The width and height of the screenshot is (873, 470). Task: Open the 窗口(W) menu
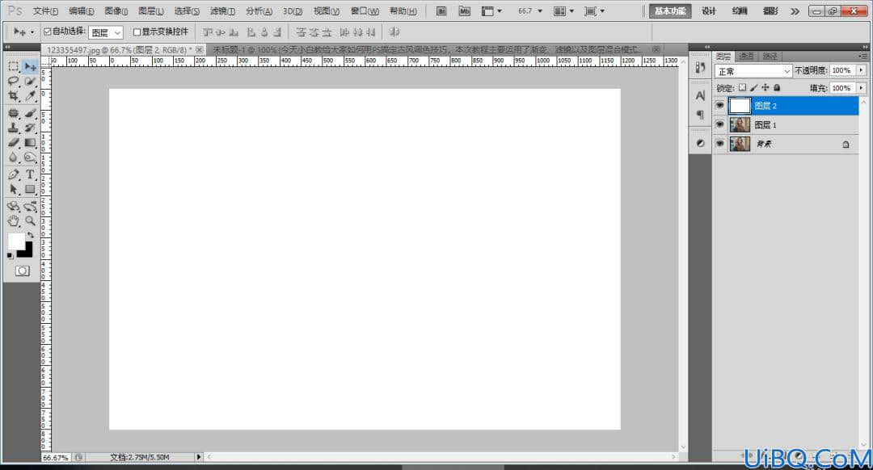[x=365, y=11]
